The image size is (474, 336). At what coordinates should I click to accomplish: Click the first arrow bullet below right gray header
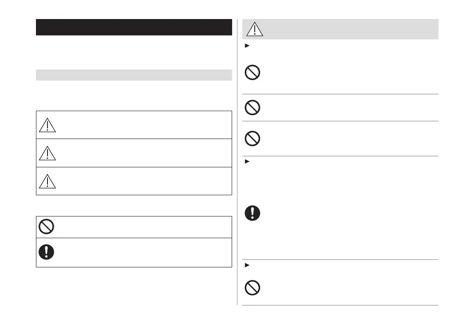247,46
